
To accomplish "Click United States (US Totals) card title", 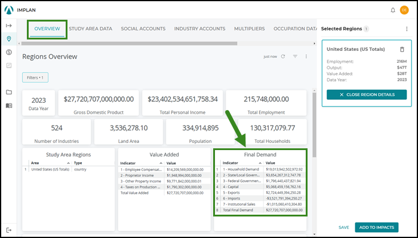I will (x=356, y=50).
